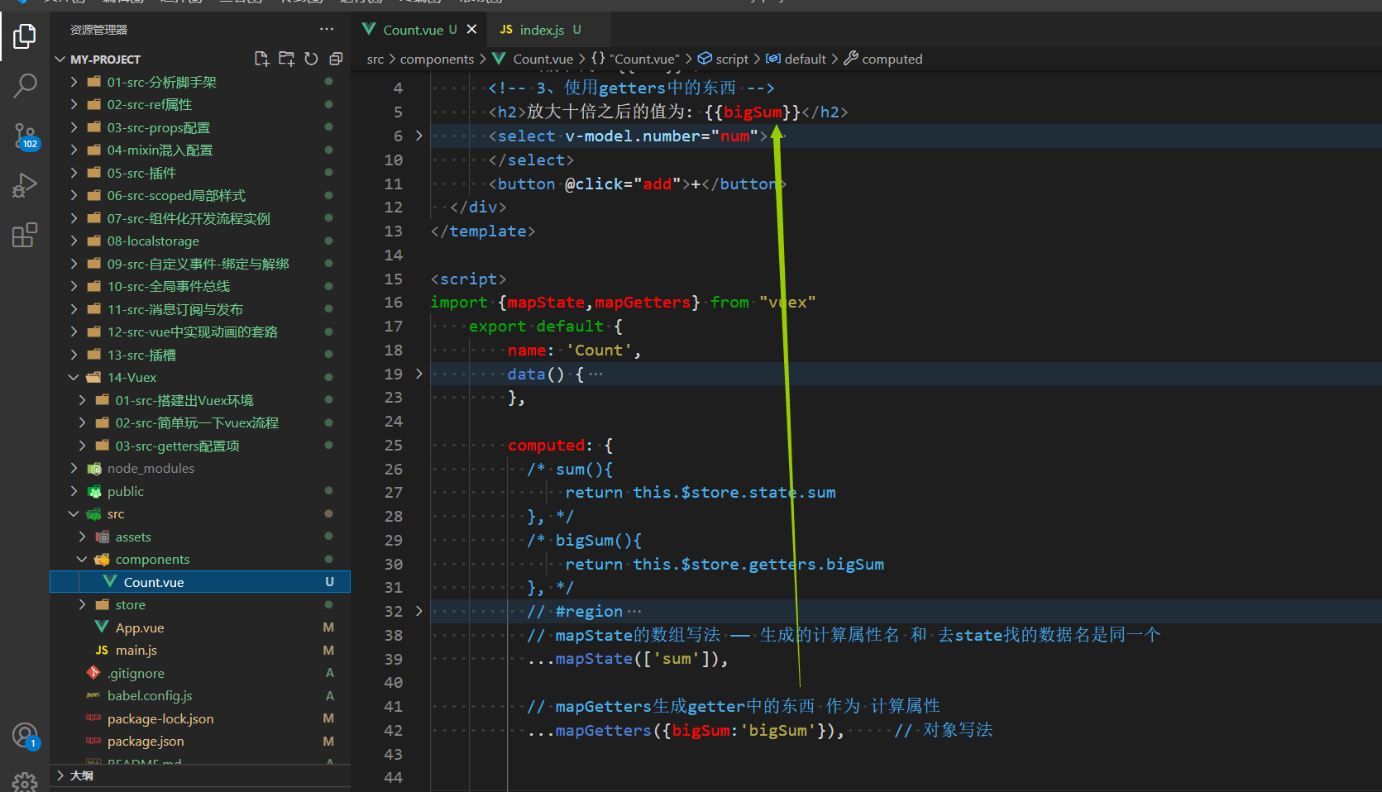Open the package-lock.json file
The height and width of the screenshot is (792, 1382).
click(200, 718)
